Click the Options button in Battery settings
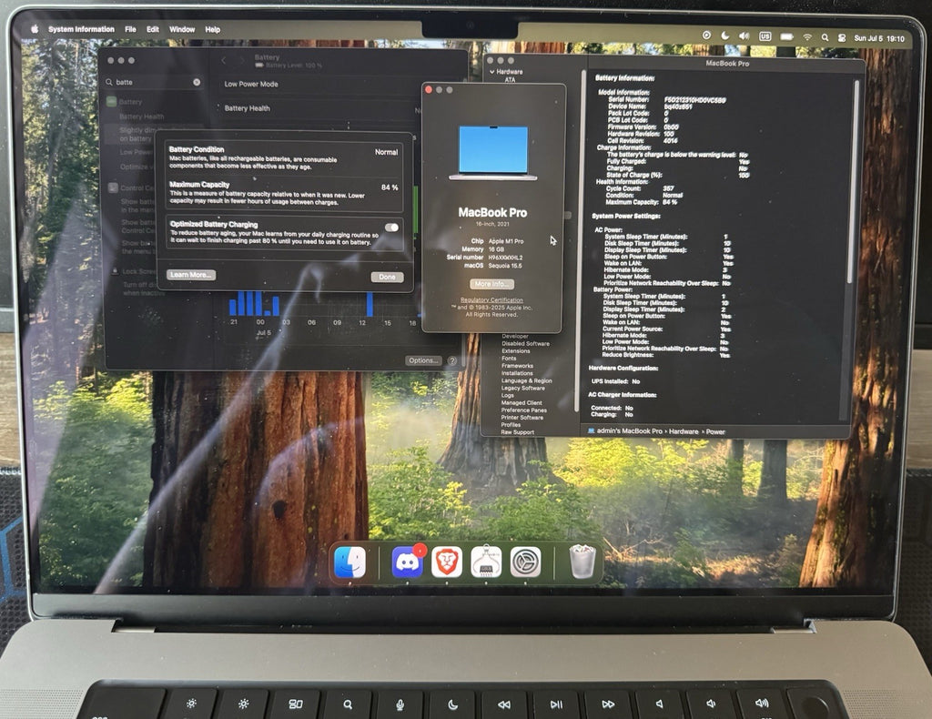Image resolution: width=932 pixels, height=719 pixels. [424, 360]
